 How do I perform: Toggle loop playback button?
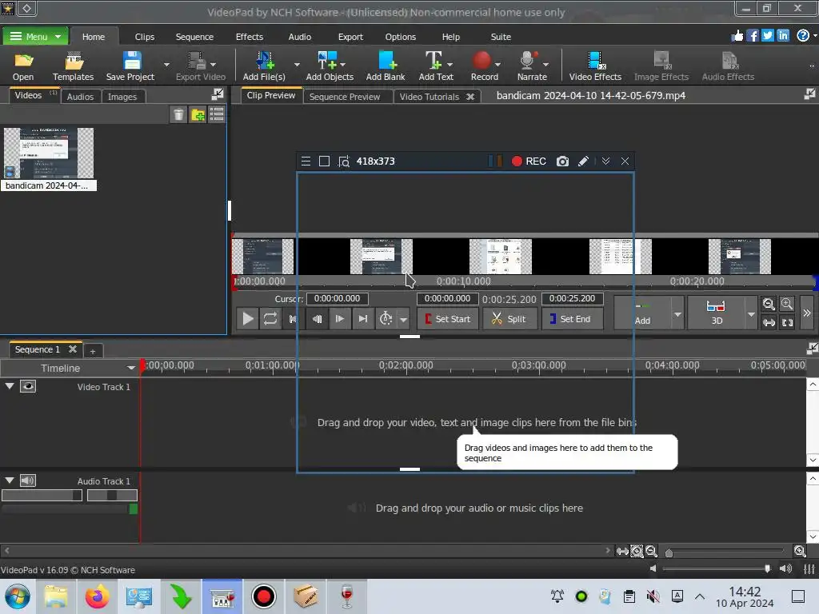point(270,318)
